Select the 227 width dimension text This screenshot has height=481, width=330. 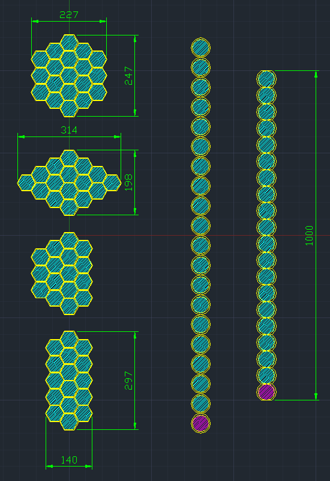[x=69, y=14]
